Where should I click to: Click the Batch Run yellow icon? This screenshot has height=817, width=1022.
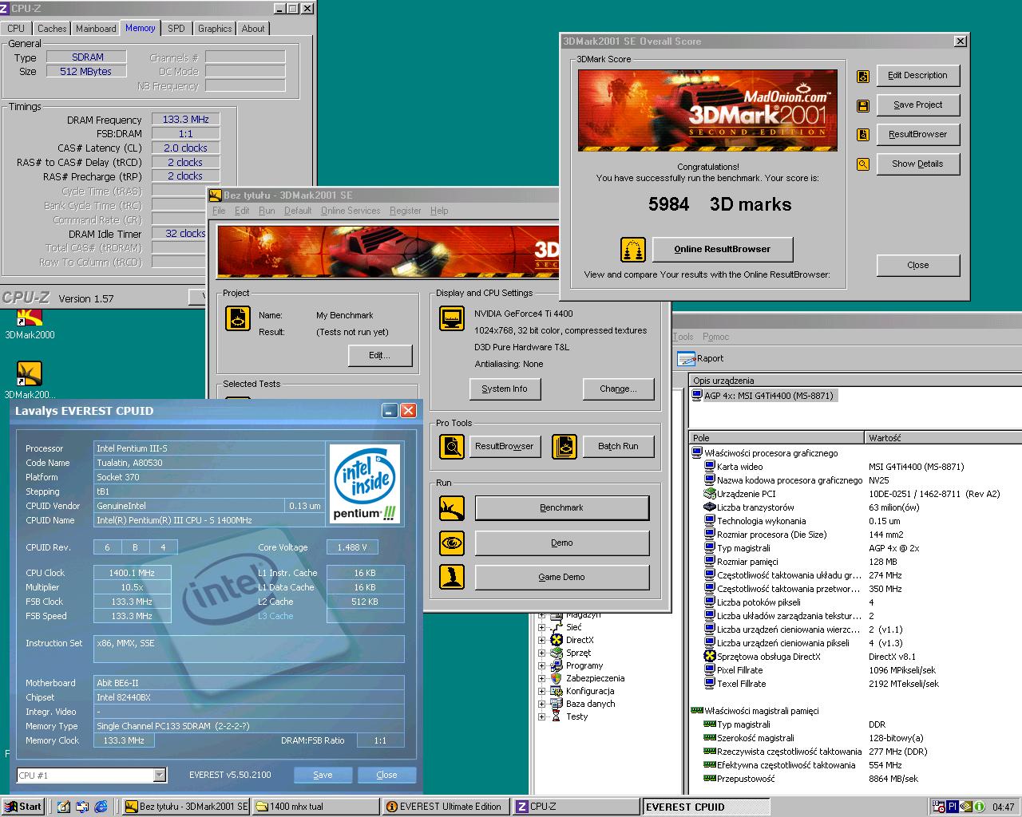[x=564, y=446]
